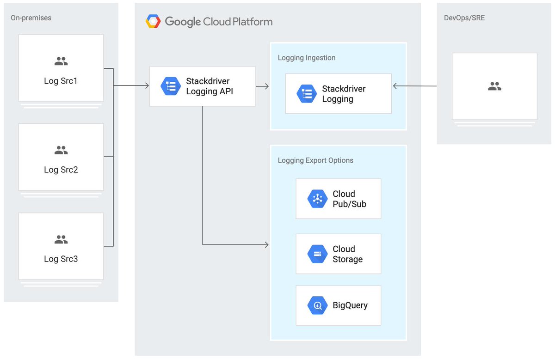Click the people icon above Log Src3
The image size is (555, 359).
click(61, 239)
